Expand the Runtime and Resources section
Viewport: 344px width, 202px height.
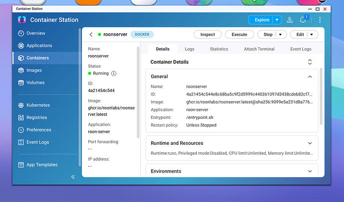click(310, 143)
